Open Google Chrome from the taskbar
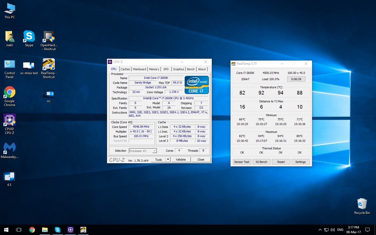This screenshot has width=376, height=235. [x=32, y=230]
